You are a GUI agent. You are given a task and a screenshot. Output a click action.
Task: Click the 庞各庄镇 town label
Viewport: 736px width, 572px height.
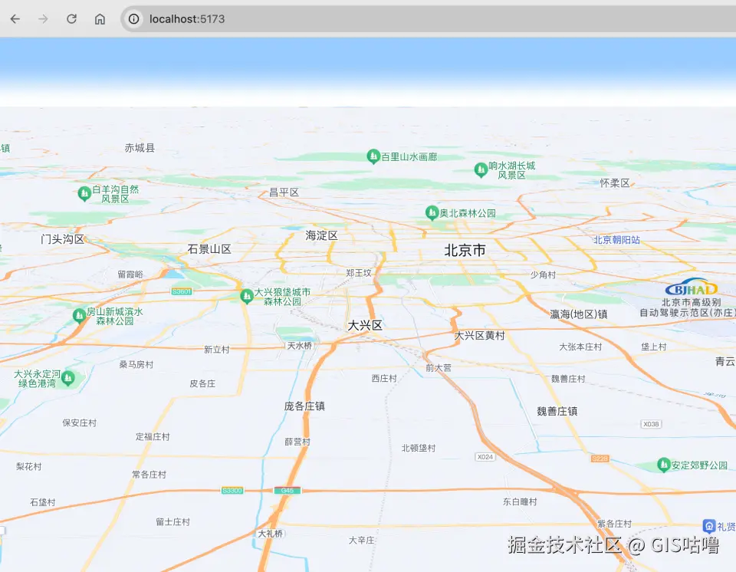pos(304,406)
